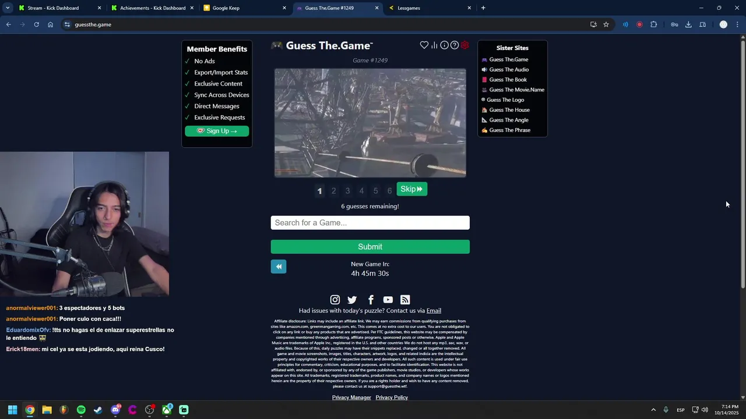The image size is (746, 419).
Task: Open the Privacy Manager link
Action: tap(351, 397)
